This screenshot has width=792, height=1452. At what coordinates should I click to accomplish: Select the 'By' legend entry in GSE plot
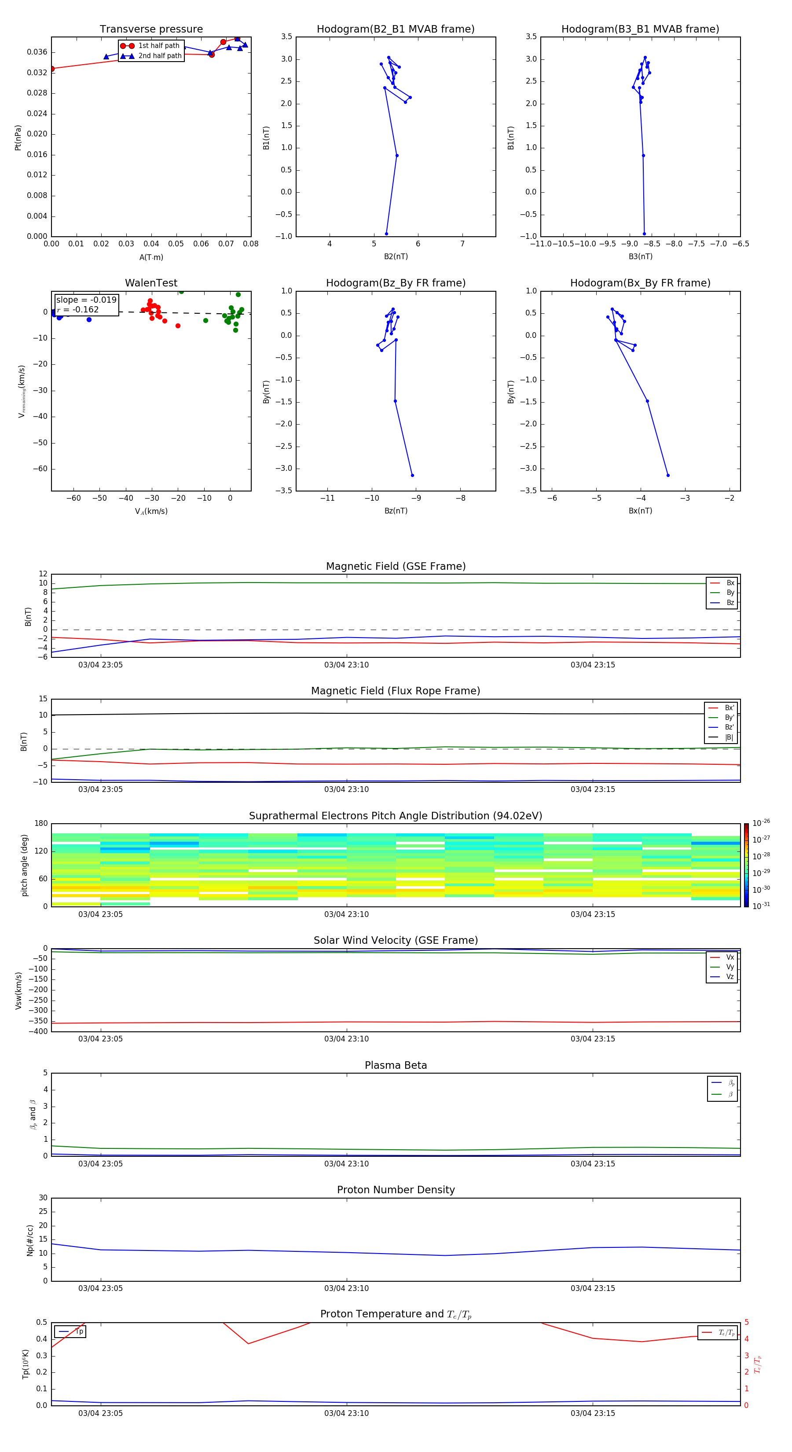722,592
